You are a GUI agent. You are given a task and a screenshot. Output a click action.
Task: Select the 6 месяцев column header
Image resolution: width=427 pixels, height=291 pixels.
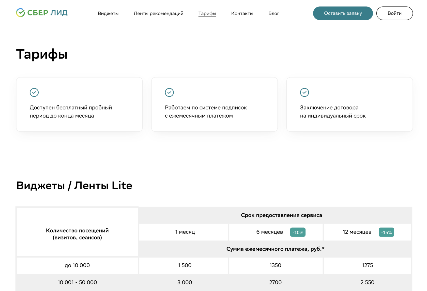click(276, 232)
